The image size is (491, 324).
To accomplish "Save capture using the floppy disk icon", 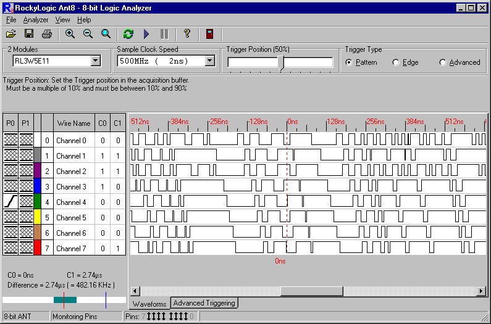I will [29, 34].
